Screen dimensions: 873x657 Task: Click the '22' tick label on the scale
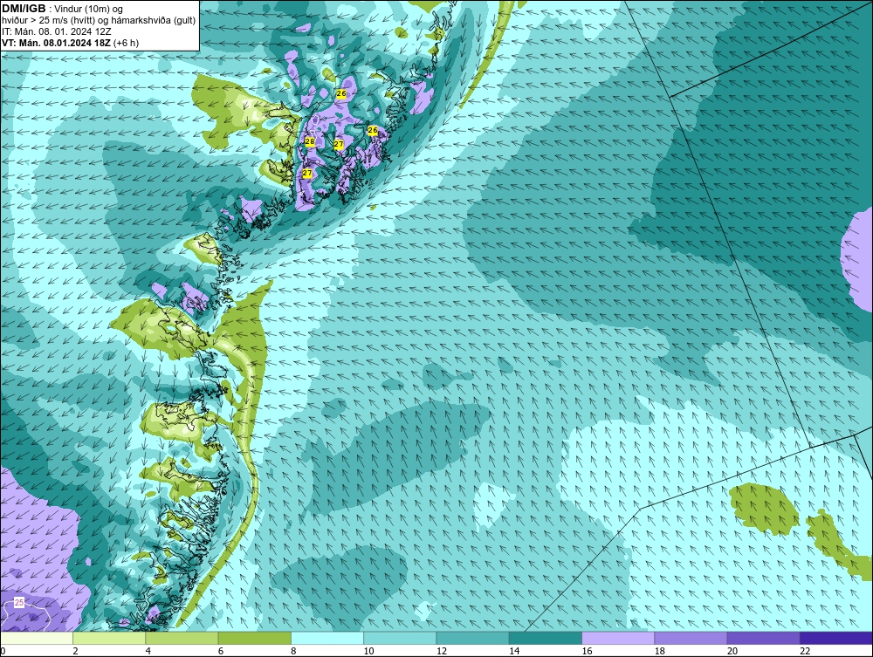coord(805,651)
